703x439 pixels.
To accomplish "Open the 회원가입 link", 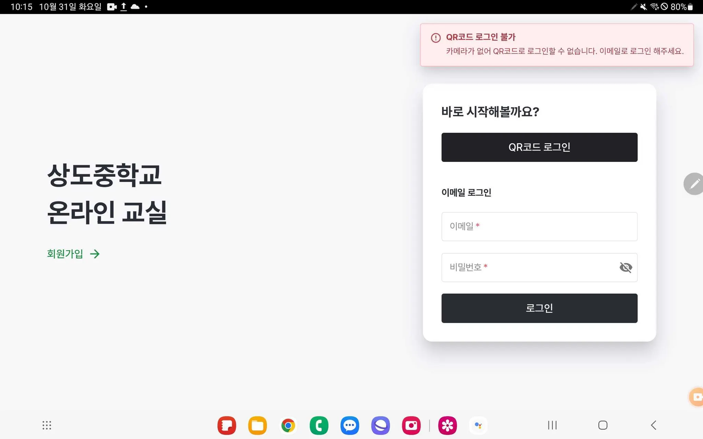I will pos(65,254).
